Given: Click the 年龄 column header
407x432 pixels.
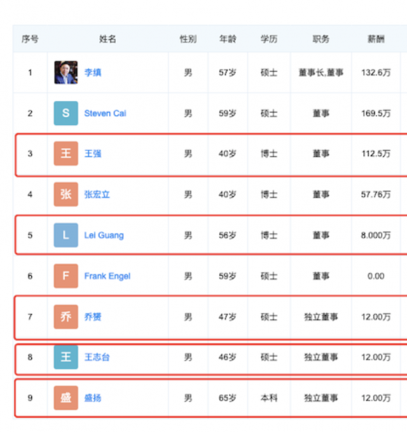Looking at the screenshot, I should (x=228, y=39).
